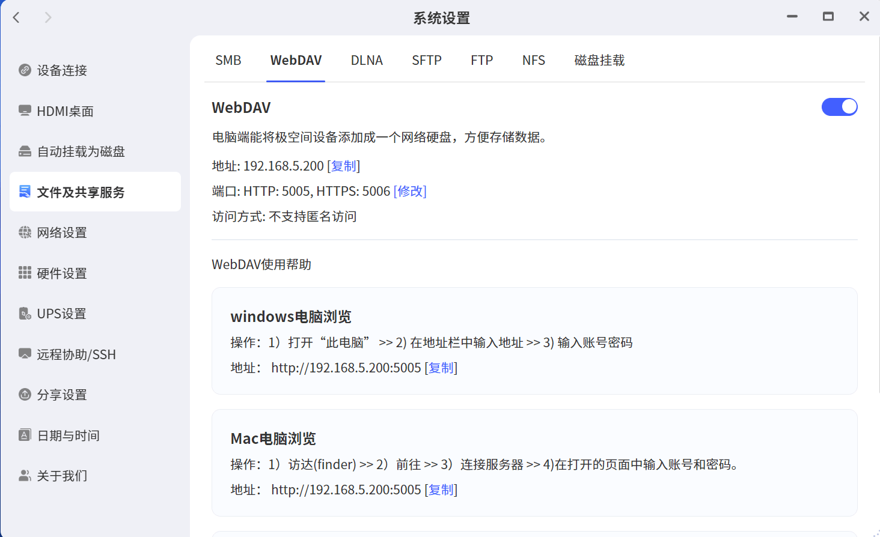Switch to the DLNA tab
Image resolution: width=880 pixels, height=537 pixels.
coord(367,61)
